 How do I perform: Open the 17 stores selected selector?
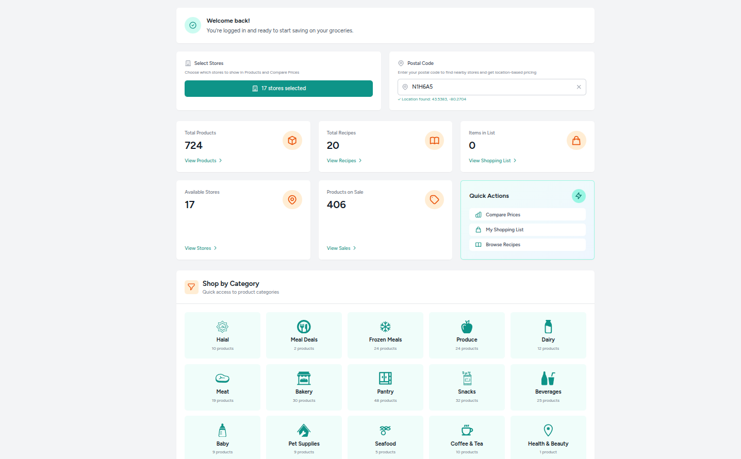[278, 89]
